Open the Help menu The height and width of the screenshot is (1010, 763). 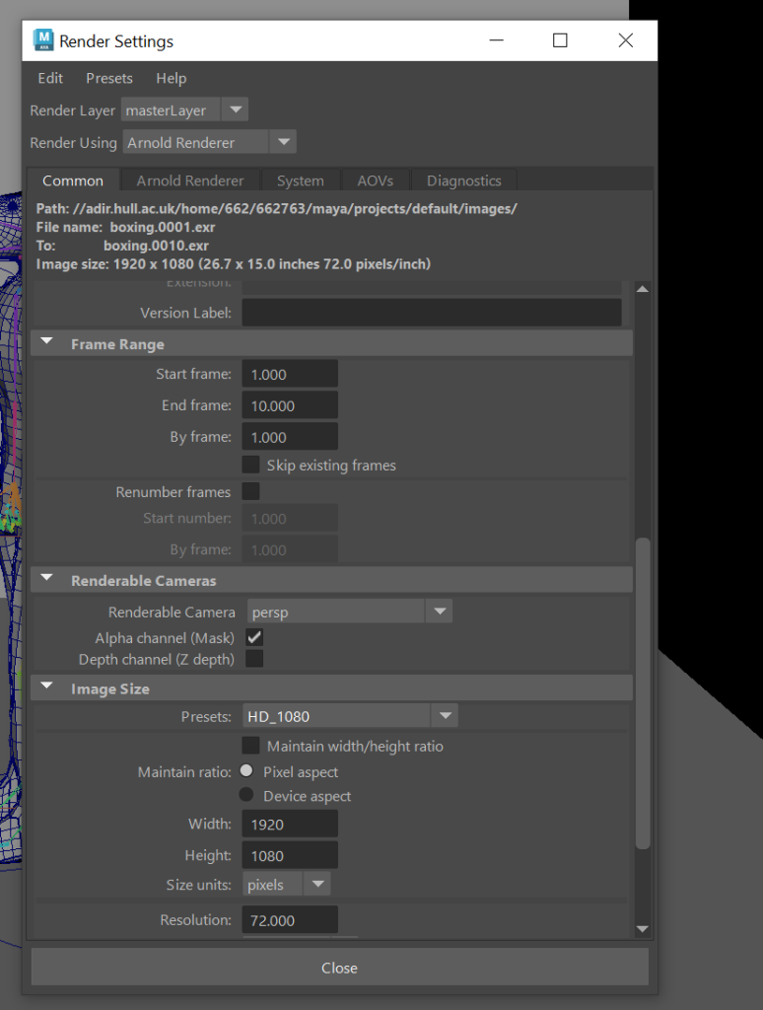tap(172, 78)
